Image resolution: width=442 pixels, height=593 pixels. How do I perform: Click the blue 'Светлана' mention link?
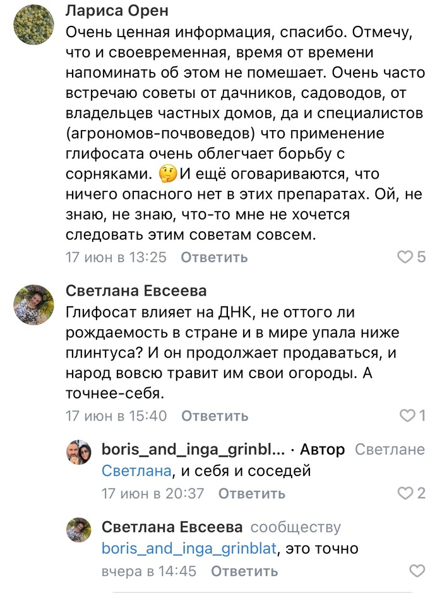[x=136, y=471]
